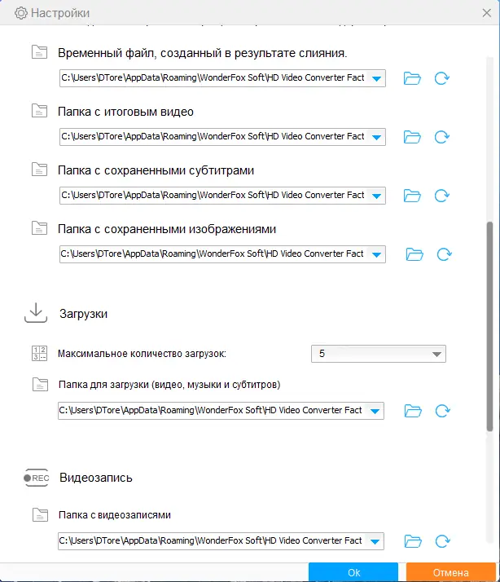
Task: Expand the output video folder path dropdown
Action: click(376, 137)
